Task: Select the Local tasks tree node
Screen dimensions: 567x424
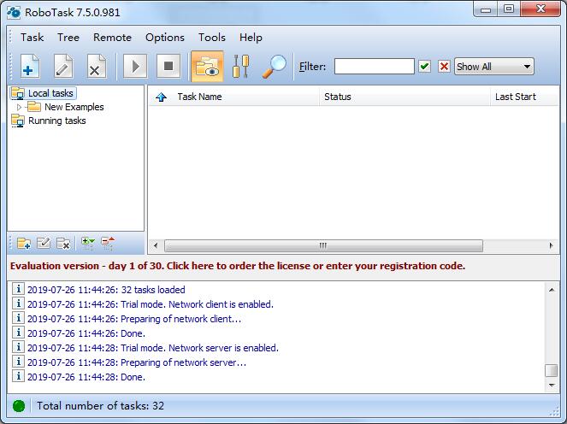Action: tap(50, 93)
